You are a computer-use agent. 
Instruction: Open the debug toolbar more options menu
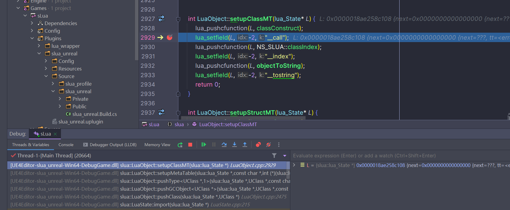click(279, 145)
